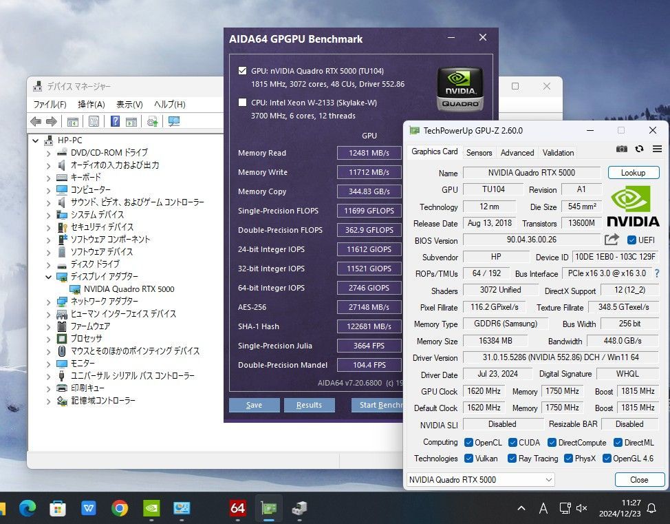Take a GPU-Z screenshot with camera icon

pyautogui.click(x=622, y=149)
